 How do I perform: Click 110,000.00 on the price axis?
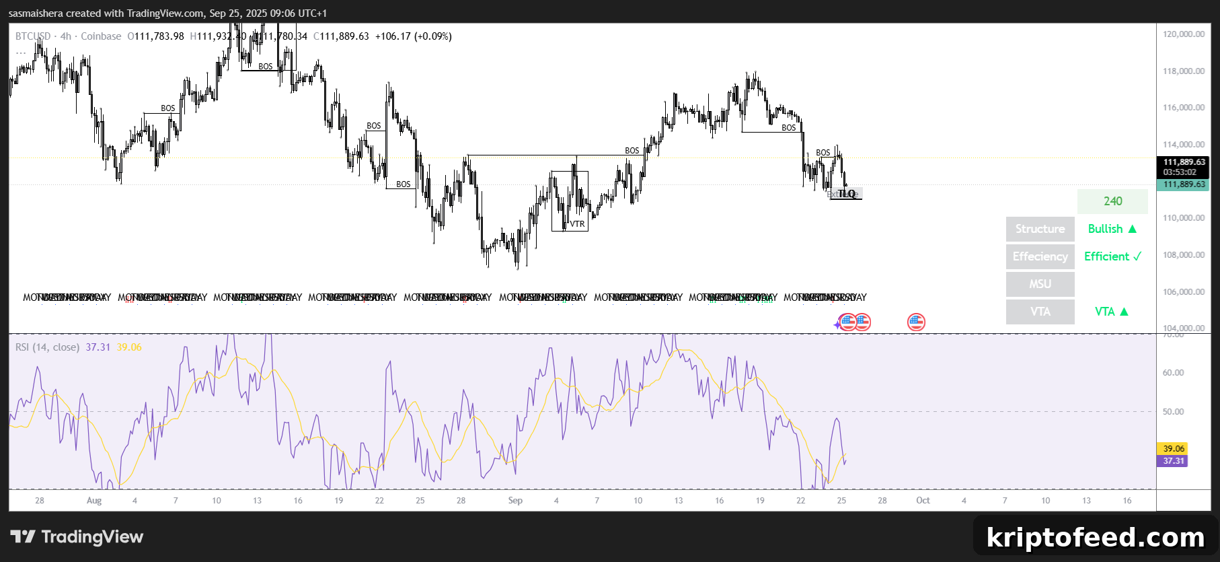pos(1184,218)
